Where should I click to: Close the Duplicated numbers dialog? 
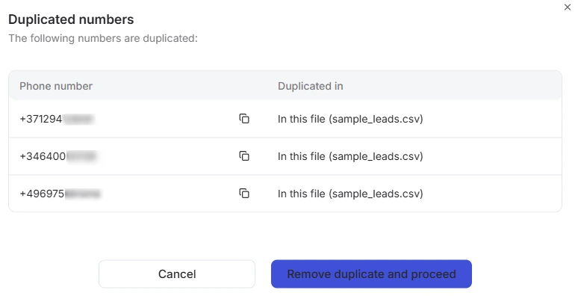pos(568,7)
